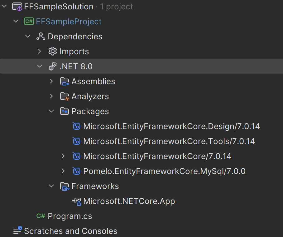The image size is (283, 237).
Task: Select the Imports label
Action: [74, 51]
